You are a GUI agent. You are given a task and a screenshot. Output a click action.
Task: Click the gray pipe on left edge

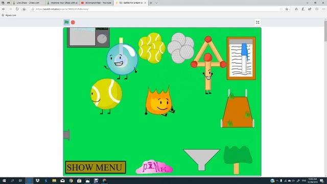(x=66, y=135)
